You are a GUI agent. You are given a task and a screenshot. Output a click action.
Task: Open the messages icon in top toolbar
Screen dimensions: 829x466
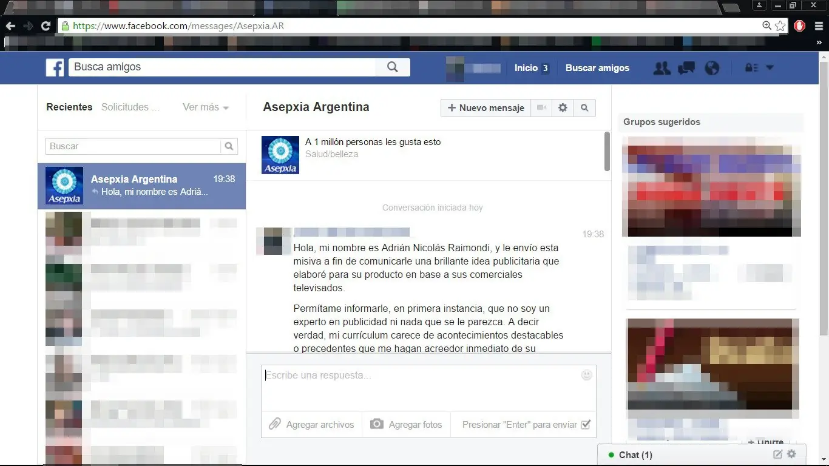click(x=686, y=68)
